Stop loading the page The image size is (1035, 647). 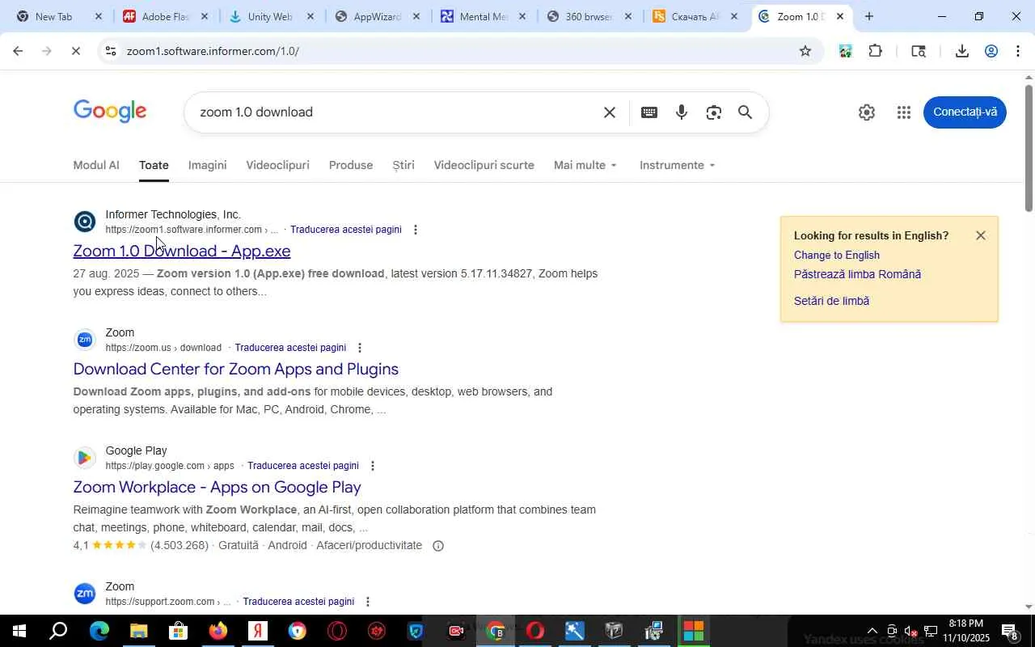click(x=75, y=51)
